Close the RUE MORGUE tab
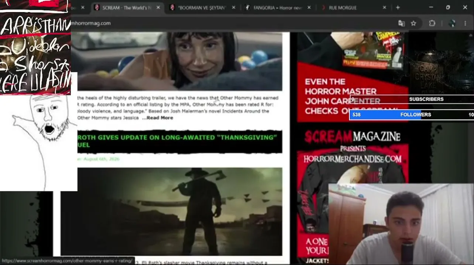This screenshot has width=474, height=265. [384, 7]
